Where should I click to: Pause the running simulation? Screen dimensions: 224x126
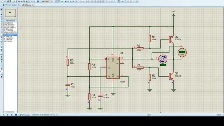12,115
